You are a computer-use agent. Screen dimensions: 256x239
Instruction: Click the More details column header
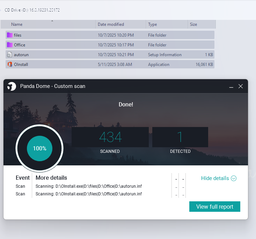pos(51,178)
